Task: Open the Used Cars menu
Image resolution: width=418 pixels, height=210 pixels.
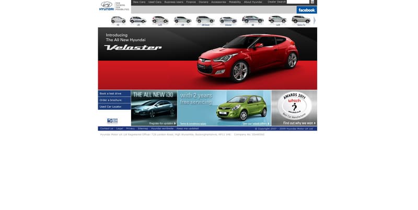Action: click(155, 2)
